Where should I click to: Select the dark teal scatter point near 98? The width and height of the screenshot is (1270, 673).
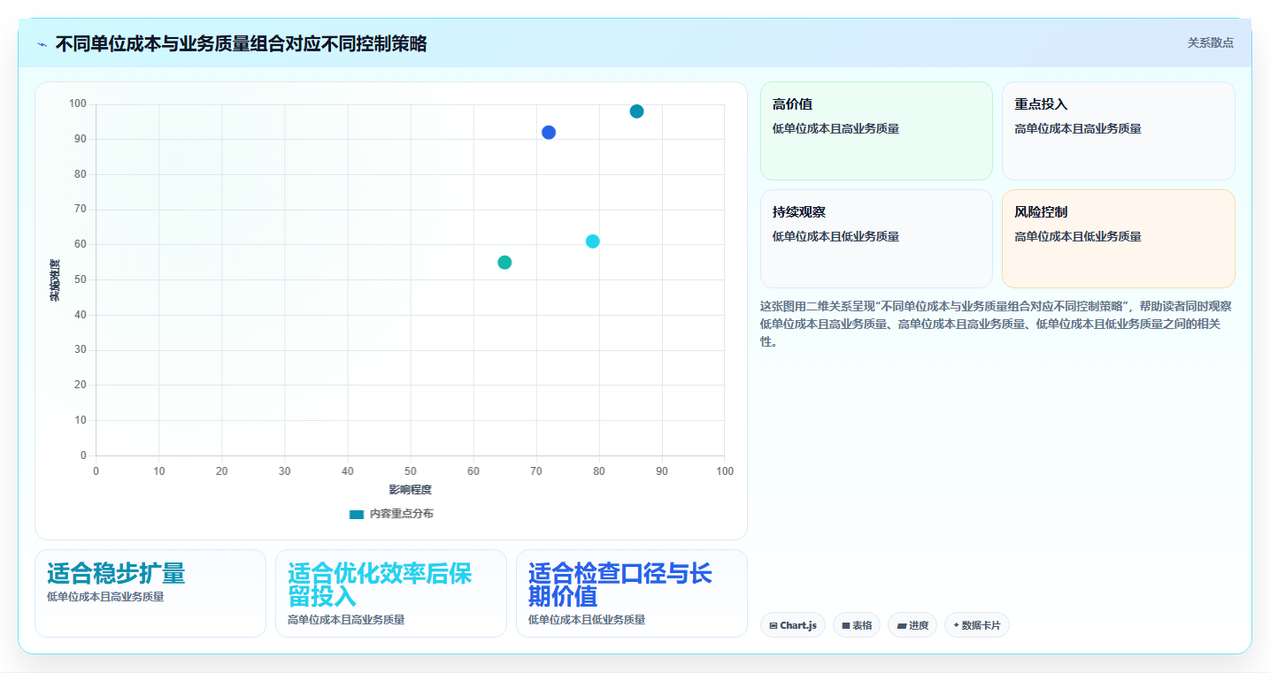pyautogui.click(x=636, y=111)
